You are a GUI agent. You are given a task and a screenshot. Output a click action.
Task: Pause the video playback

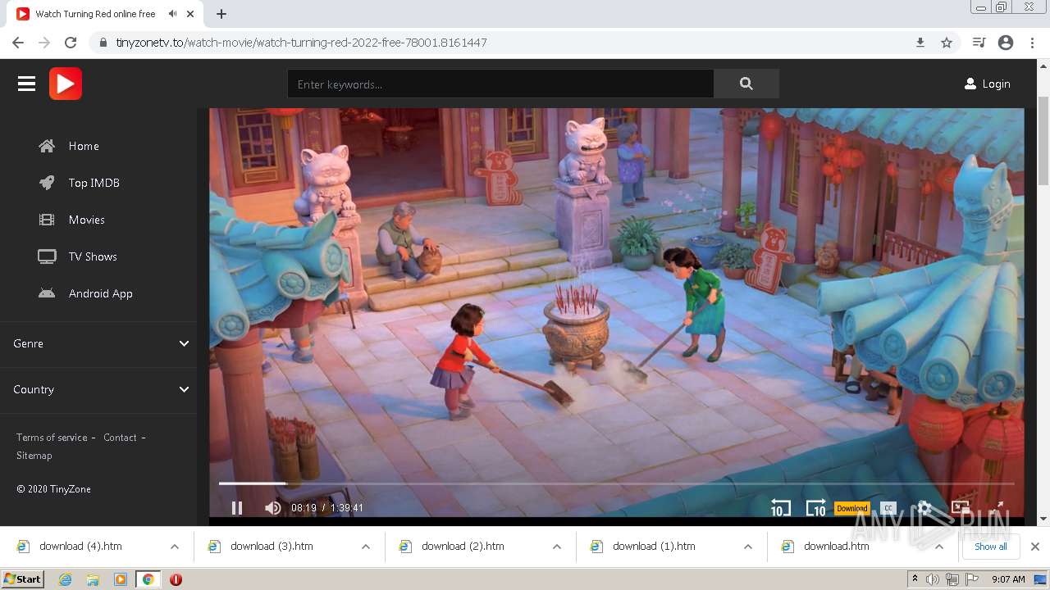(237, 508)
